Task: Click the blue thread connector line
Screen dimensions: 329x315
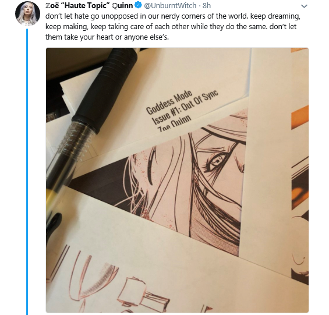Action: point(27,172)
